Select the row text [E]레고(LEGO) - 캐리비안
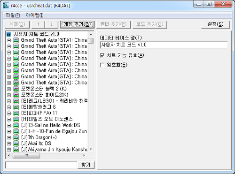 pyautogui.click(x=54, y=101)
